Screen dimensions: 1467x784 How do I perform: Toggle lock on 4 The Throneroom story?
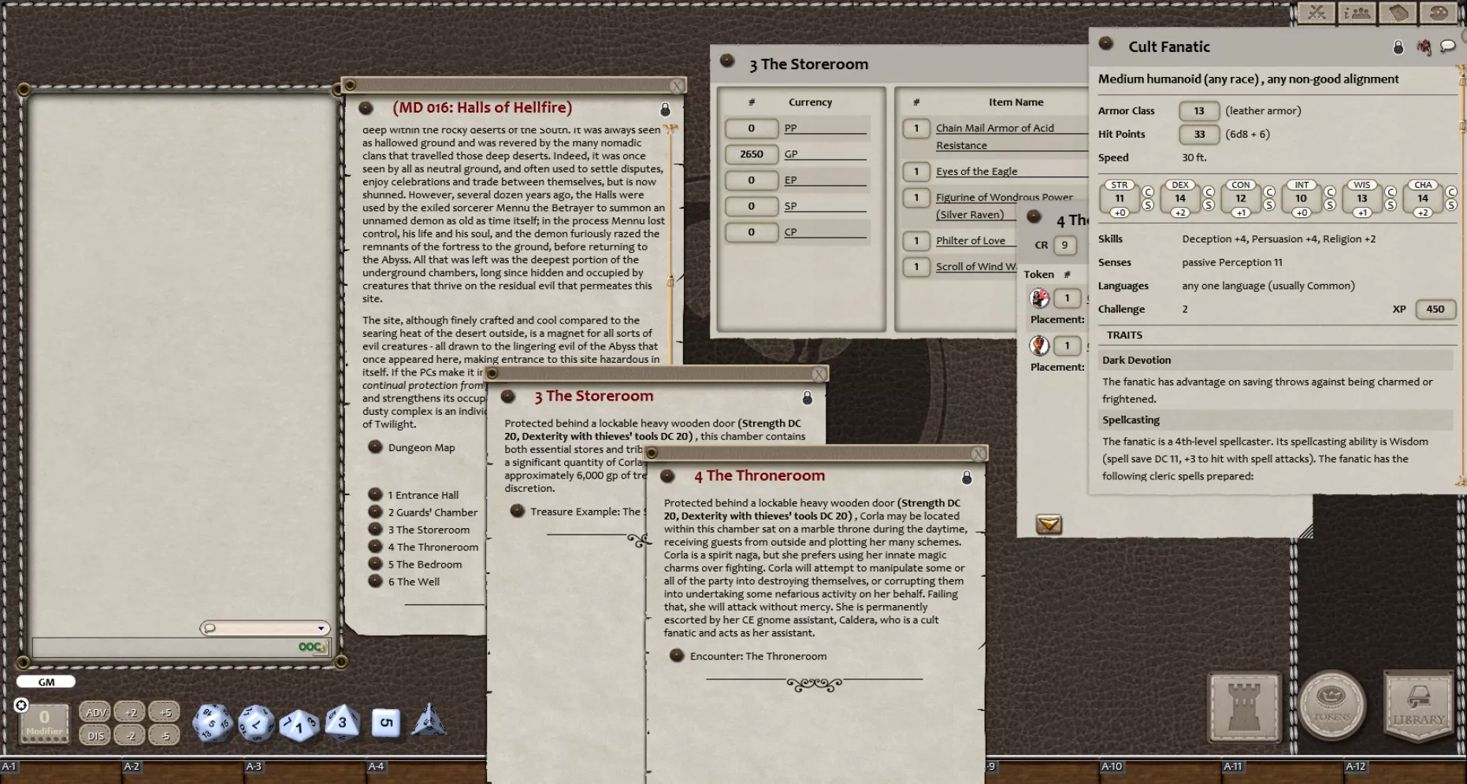click(967, 478)
